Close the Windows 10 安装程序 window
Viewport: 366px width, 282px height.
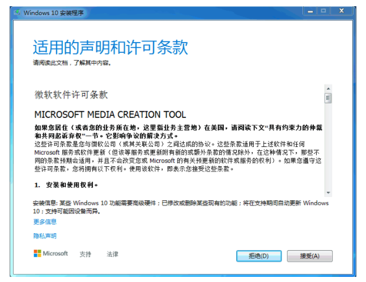pyautogui.click(x=342, y=11)
